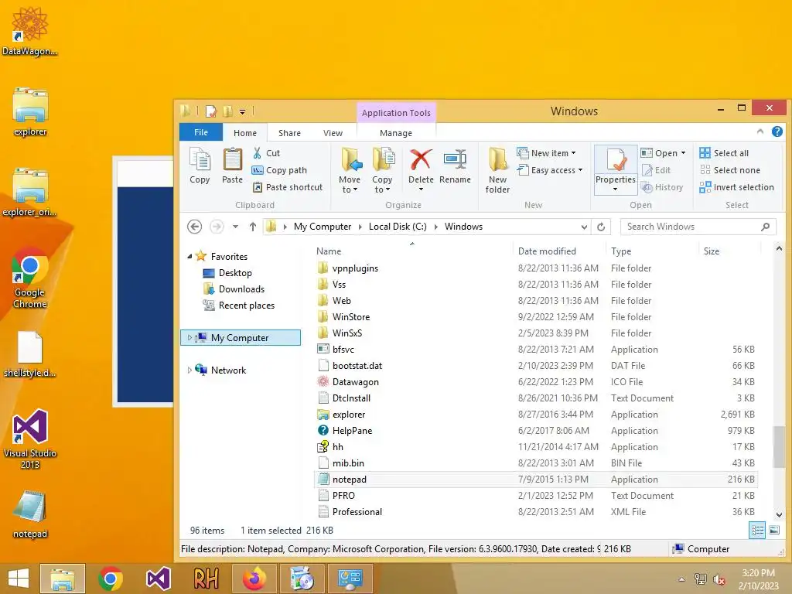Screen dimensions: 792x594
Task: Click the Up one level arrow
Action: pyautogui.click(x=253, y=227)
